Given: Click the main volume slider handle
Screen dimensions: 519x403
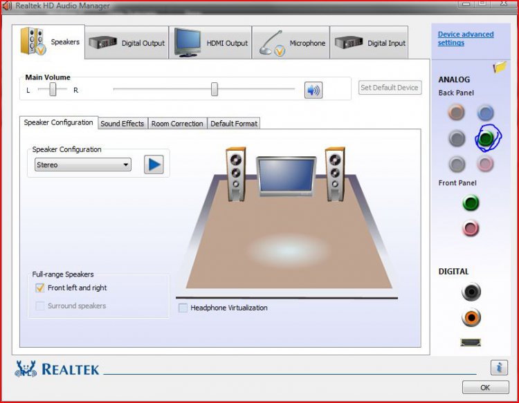Looking at the screenshot, I should pos(215,89).
